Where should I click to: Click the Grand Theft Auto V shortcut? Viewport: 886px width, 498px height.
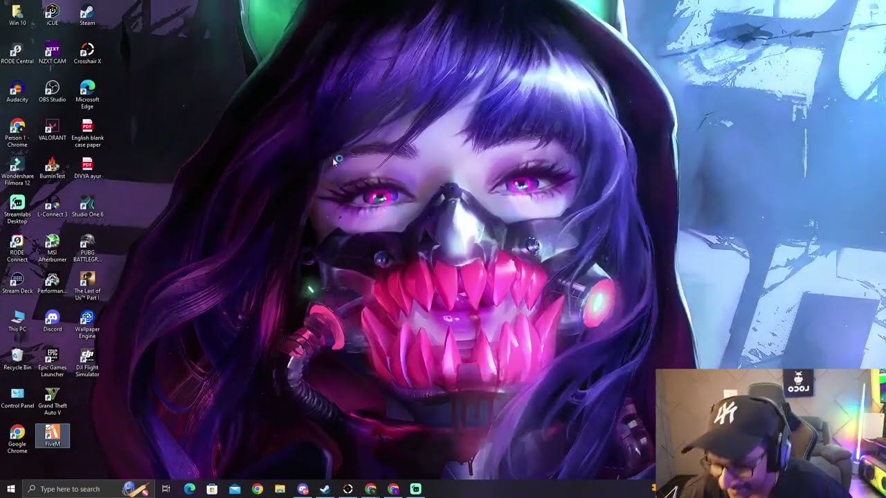point(53,401)
